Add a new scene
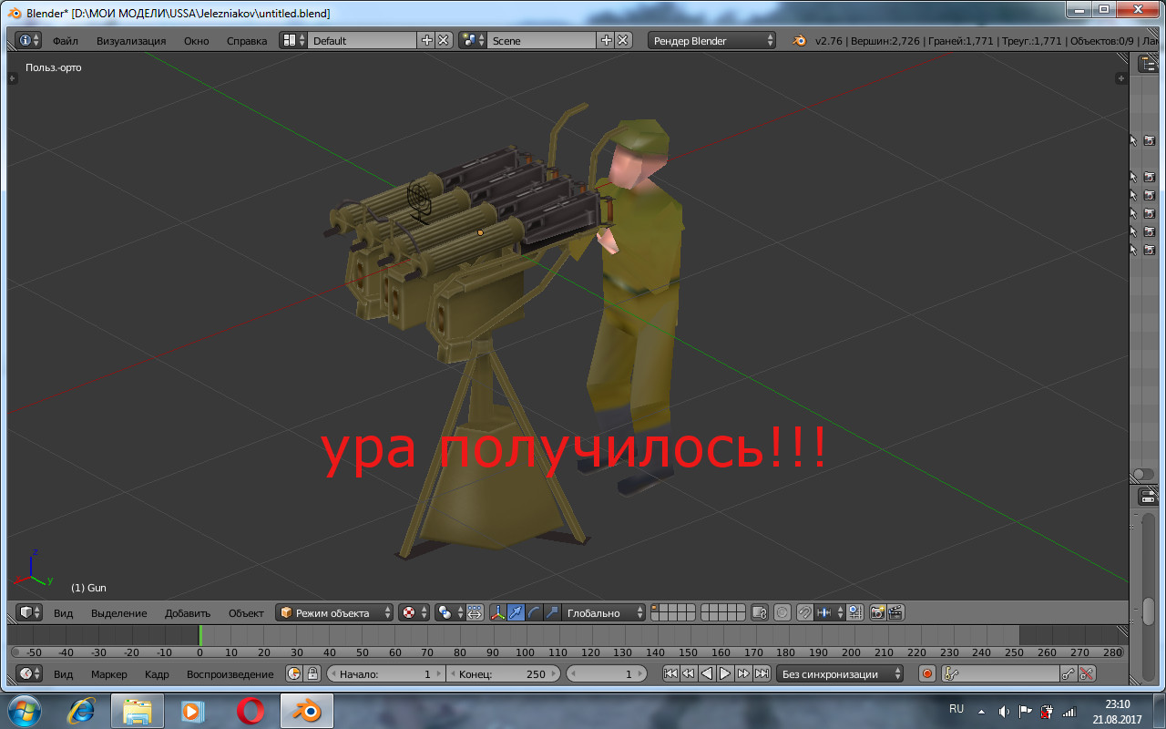Image resolution: width=1166 pixels, height=729 pixels. (606, 40)
